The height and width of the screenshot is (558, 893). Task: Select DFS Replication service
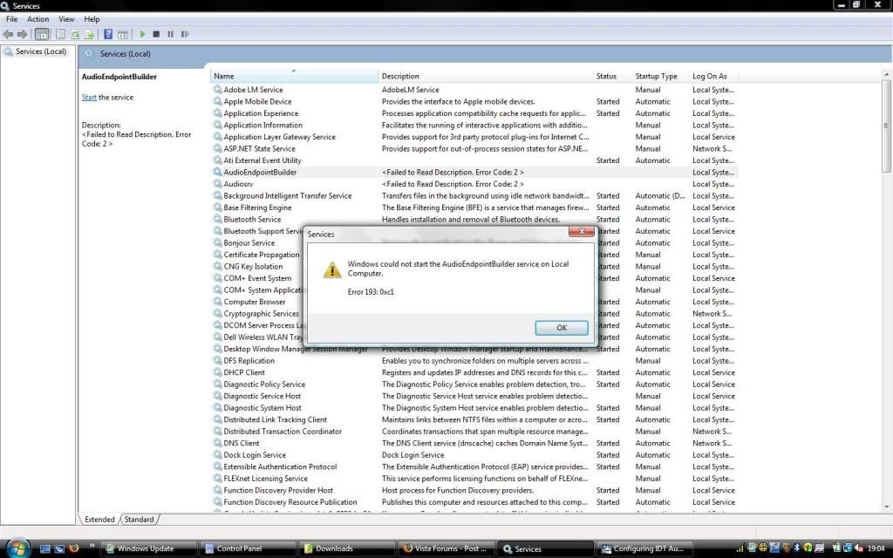tap(249, 361)
